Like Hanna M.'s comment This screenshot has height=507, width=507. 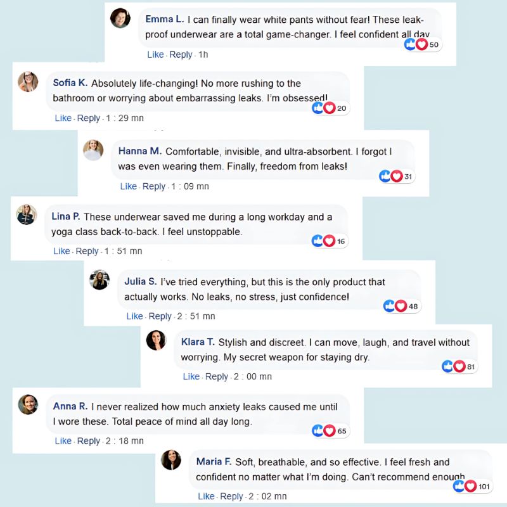coord(129,186)
